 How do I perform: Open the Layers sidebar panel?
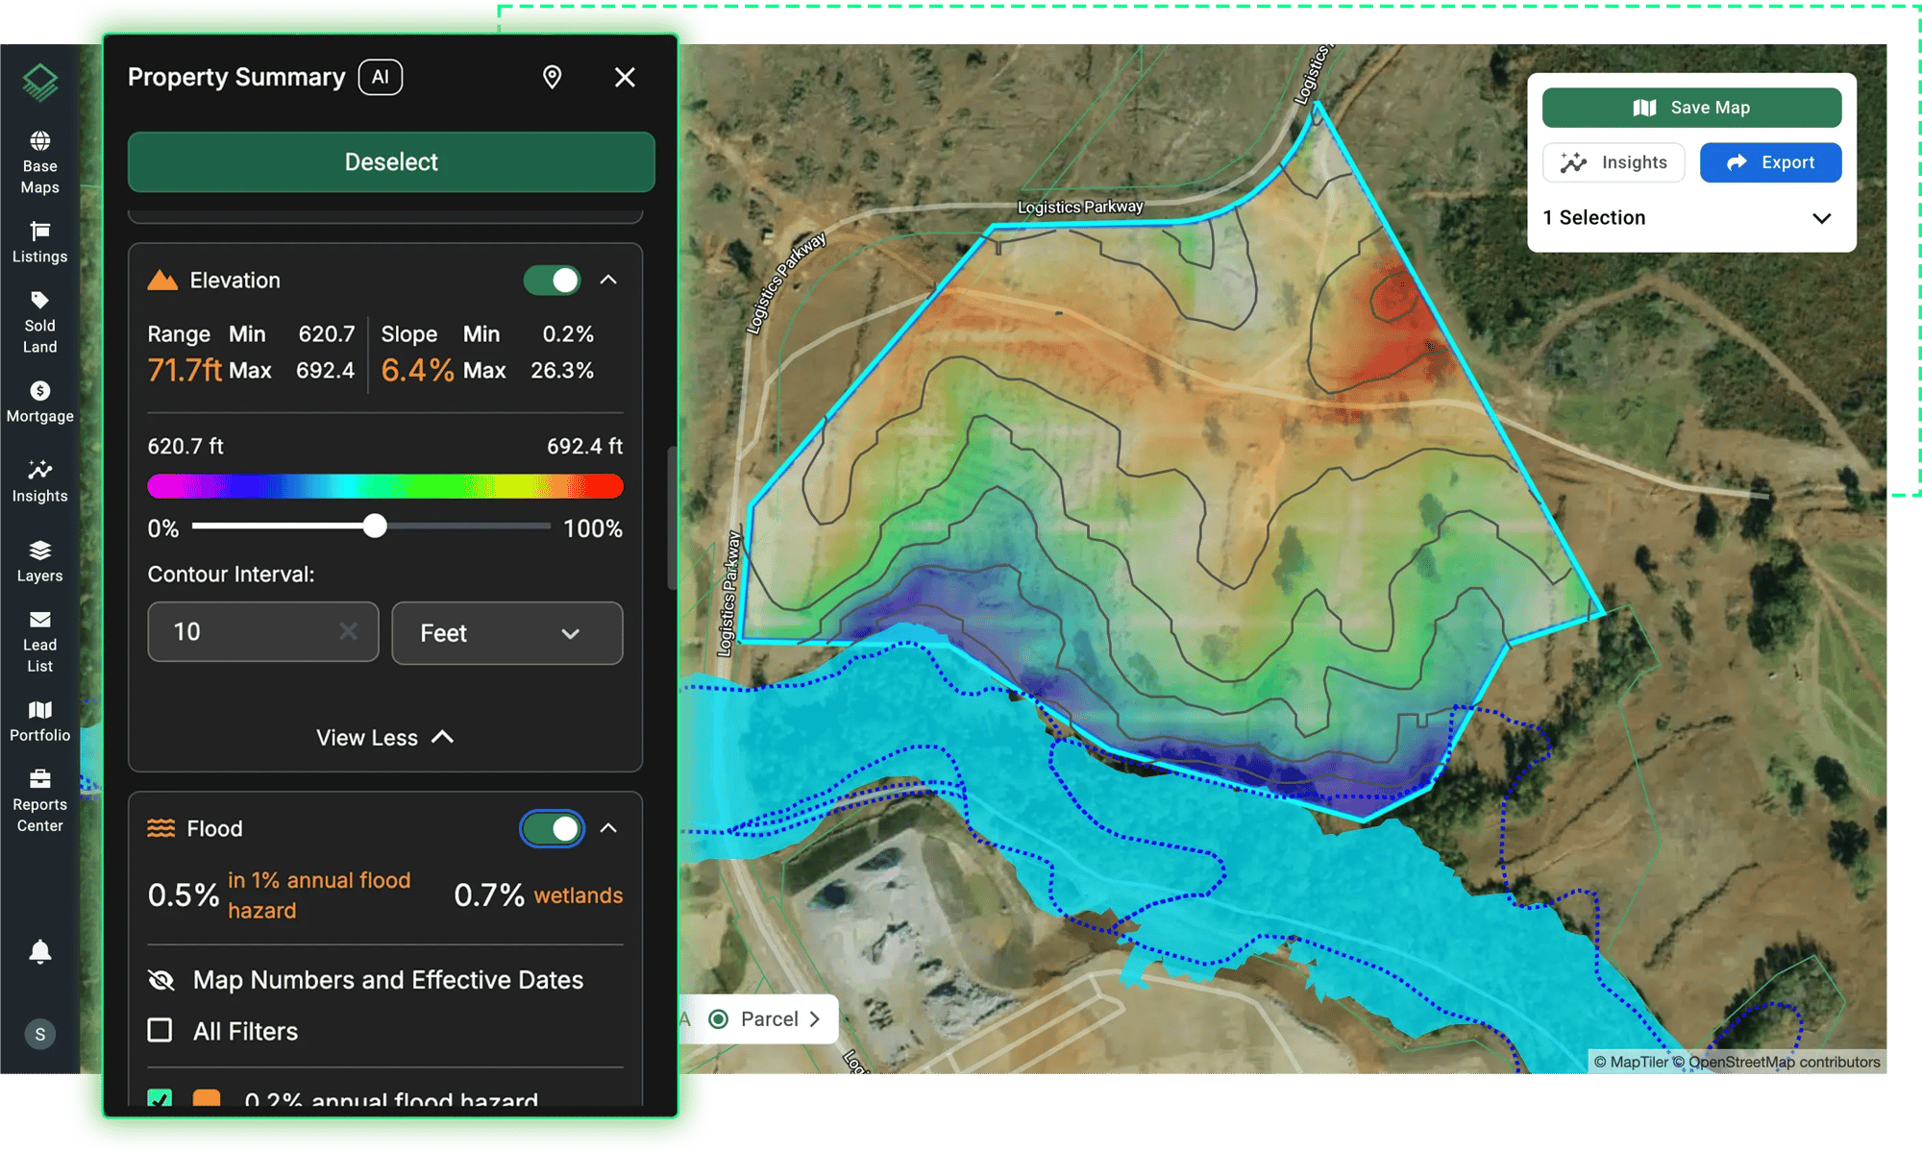[x=39, y=562]
